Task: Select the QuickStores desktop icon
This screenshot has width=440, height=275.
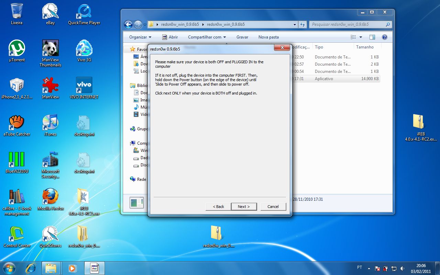Action: (50, 236)
